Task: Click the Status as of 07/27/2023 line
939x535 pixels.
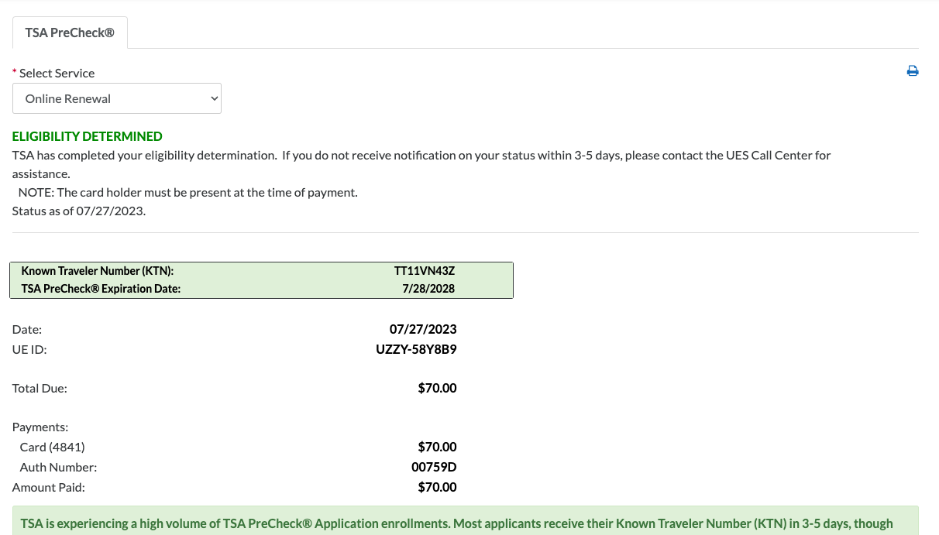Action: tap(79, 211)
